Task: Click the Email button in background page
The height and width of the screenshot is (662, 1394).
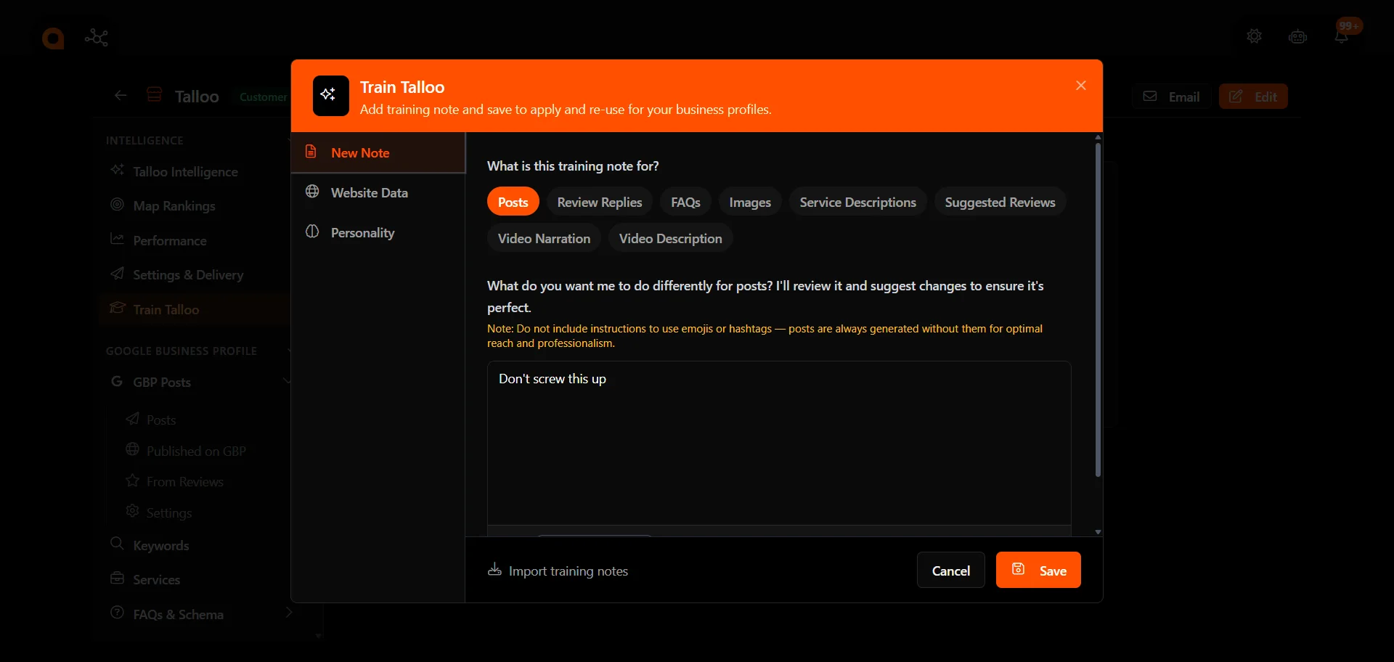Action: pos(1171,97)
